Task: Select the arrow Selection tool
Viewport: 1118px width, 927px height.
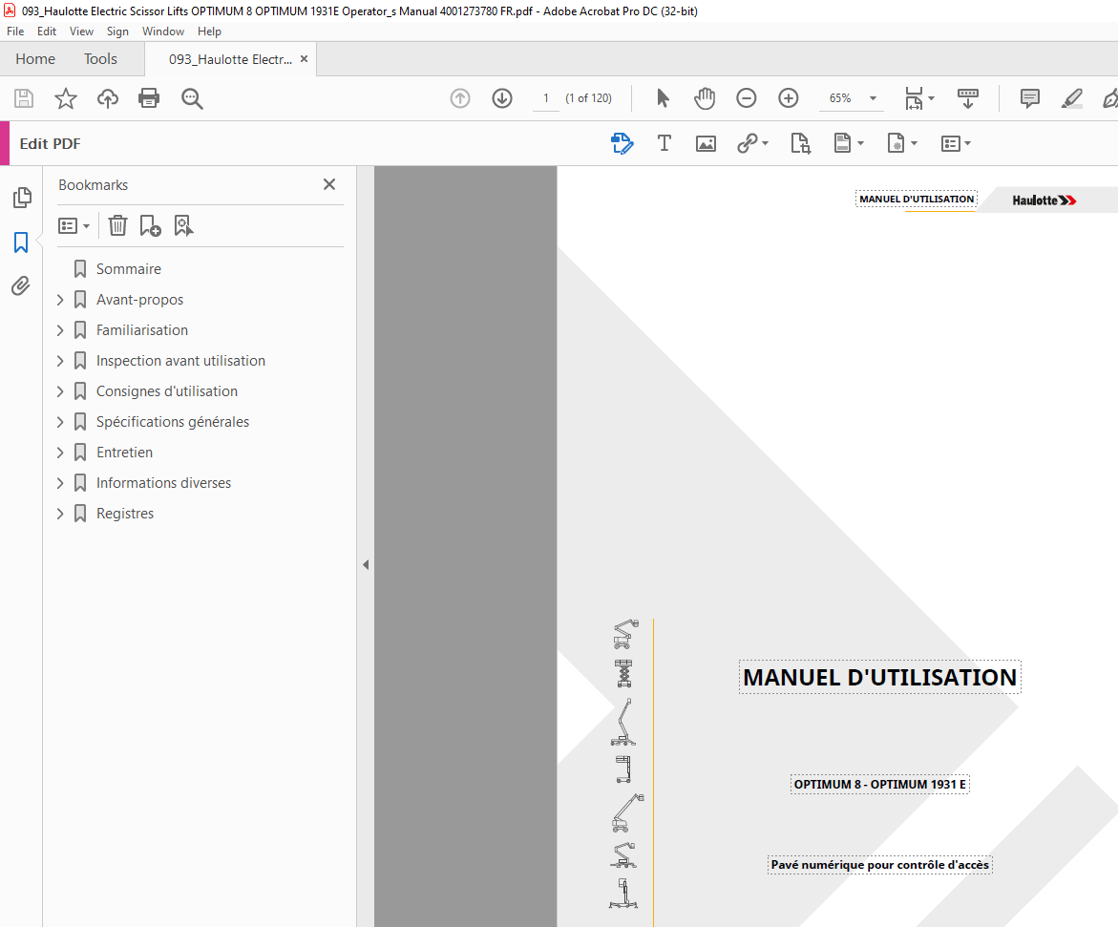Action: 663,98
